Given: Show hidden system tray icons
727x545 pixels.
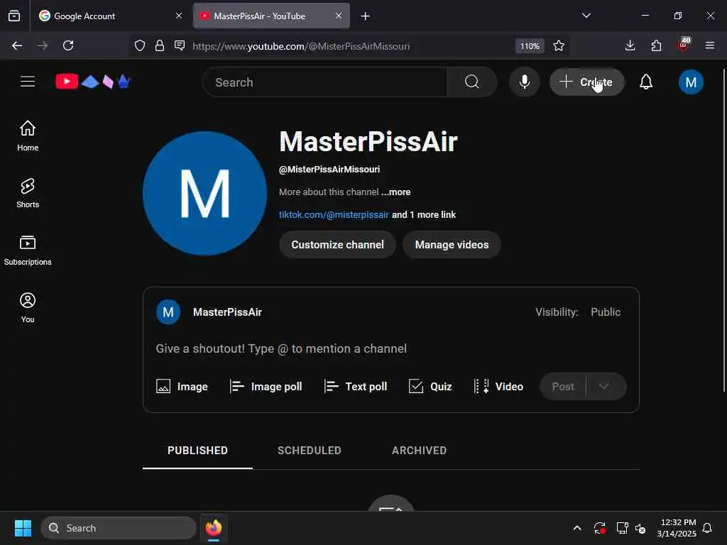Looking at the screenshot, I should (x=577, y=528).
